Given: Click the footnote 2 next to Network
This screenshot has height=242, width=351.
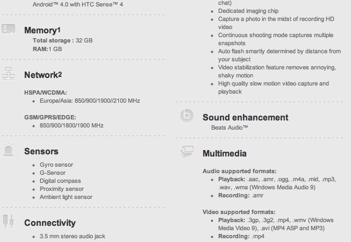Looking at the screenshot, I should point(60,74).
